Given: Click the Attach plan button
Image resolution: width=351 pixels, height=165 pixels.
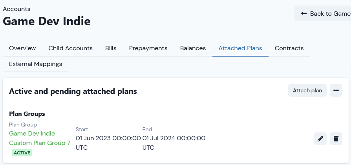Looking at the screenshot, I should click(307, 90).
